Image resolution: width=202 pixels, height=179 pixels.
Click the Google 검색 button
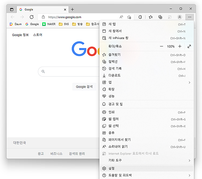click(x=84, y=87)
